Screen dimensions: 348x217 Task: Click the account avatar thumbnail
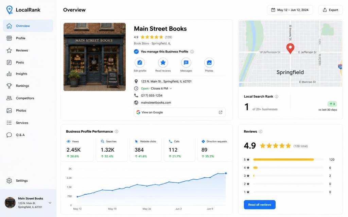pyautogui.click(x=10, y=203)
